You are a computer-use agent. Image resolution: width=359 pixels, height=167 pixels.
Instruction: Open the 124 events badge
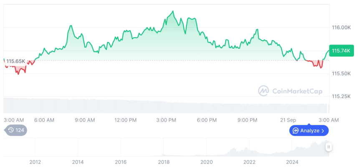click(x=16, y=130)
